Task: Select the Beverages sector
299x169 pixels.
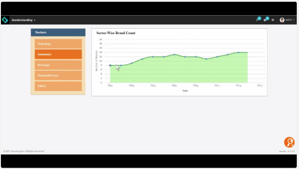Action: pos(58,65)
